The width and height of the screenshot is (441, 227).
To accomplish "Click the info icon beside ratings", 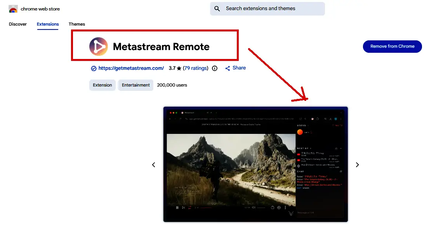I will click(x=215, y=68).
